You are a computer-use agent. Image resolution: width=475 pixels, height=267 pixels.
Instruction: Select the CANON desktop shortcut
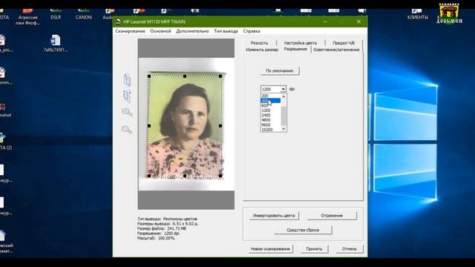tap(84, 14)
